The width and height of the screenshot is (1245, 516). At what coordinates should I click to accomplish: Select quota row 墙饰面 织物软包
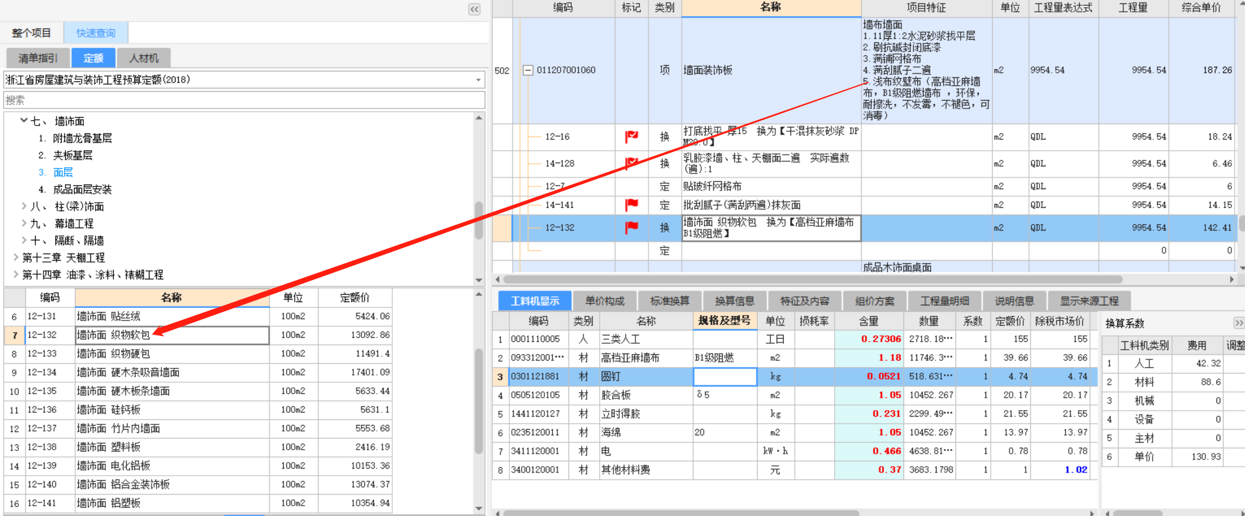point(198,335)
